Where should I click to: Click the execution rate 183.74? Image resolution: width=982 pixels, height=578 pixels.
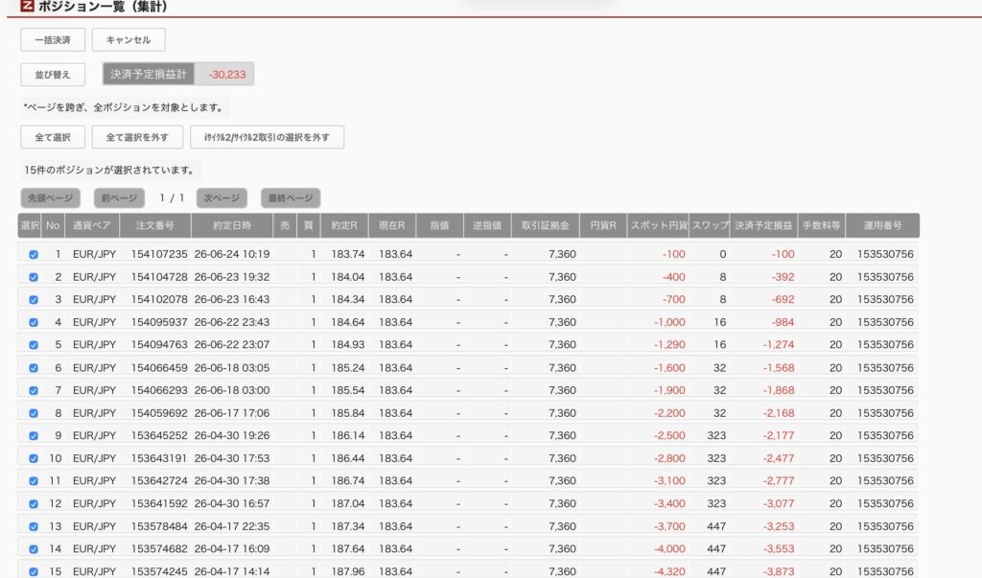point(347,254)
